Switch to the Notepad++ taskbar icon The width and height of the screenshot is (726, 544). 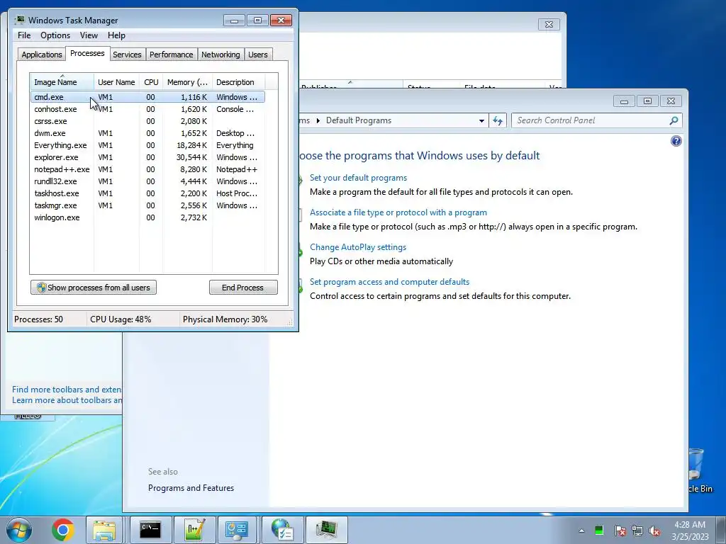194,530
